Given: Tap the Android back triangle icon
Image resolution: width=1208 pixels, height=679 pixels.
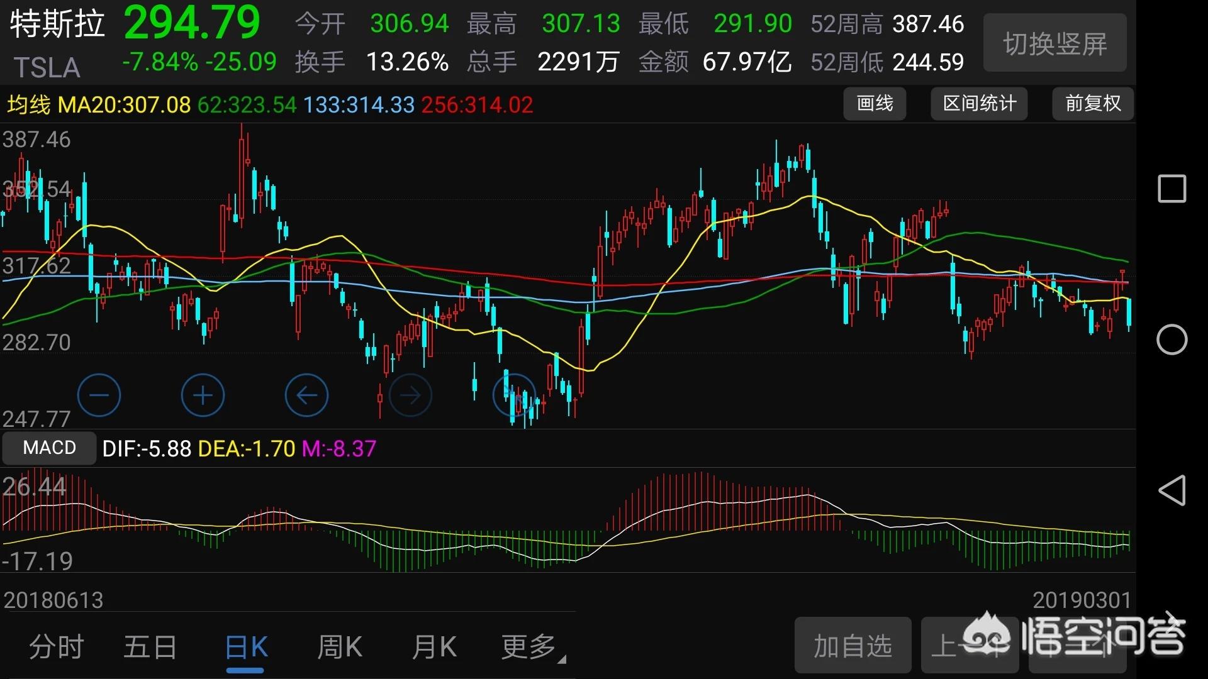Looking at the screenshot, I should click(1172, 490).
